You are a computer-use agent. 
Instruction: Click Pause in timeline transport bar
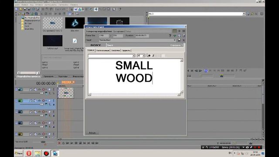coord(76,143)
